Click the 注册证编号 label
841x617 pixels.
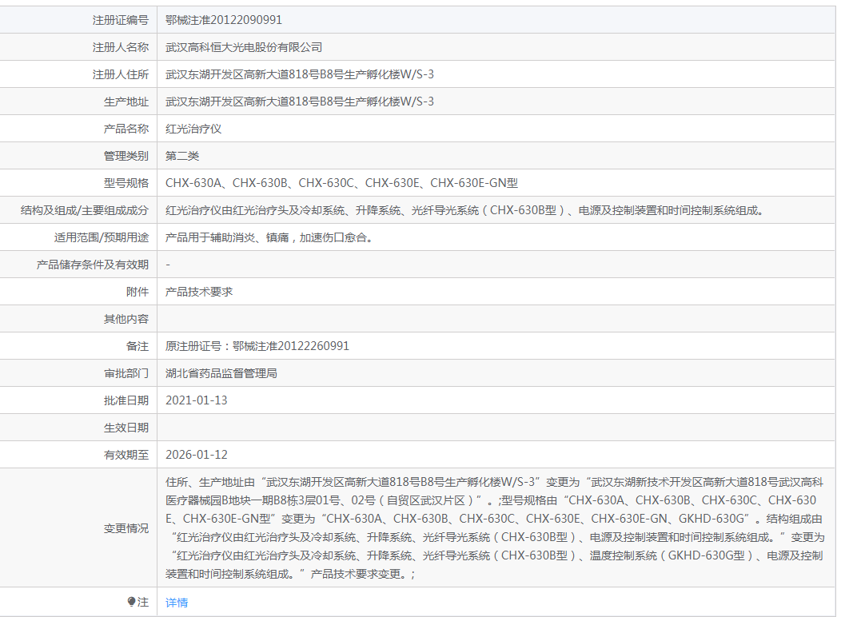(120, 20)
